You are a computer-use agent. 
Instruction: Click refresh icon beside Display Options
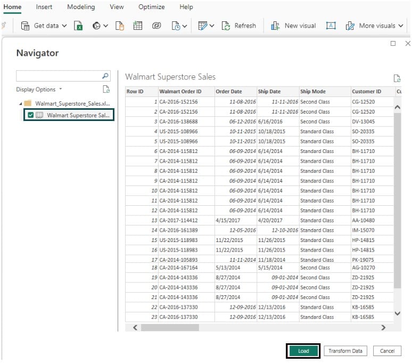click(106, 90)
